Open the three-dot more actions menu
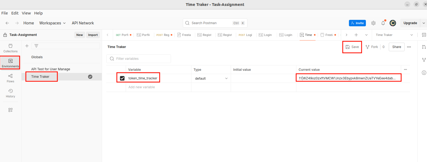427x162 pixels. point(409,47)
